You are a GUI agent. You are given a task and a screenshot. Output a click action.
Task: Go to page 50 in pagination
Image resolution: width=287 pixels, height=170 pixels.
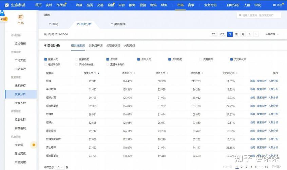(x=267, y=167)
